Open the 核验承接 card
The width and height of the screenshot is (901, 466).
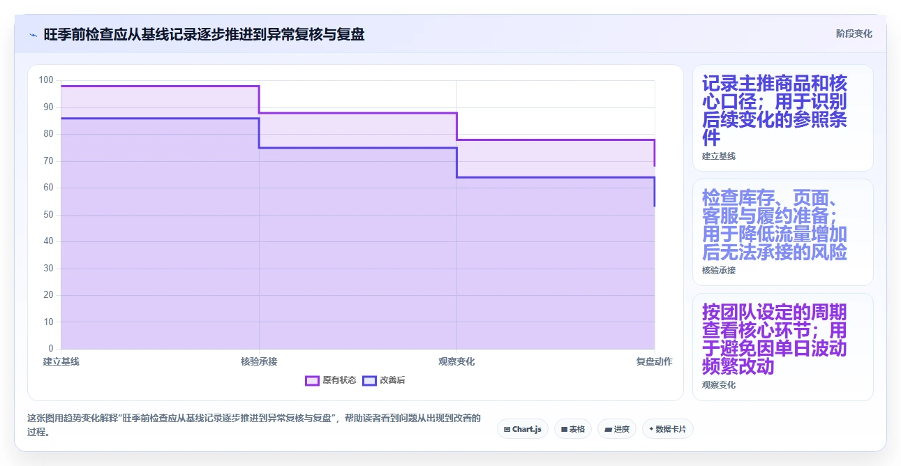click(x=782, y=232)
